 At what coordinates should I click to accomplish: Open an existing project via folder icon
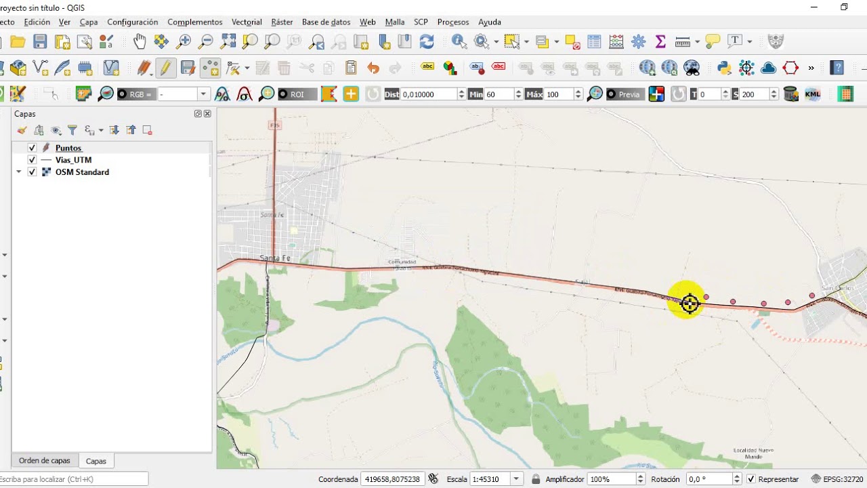[x=18, y=42]
